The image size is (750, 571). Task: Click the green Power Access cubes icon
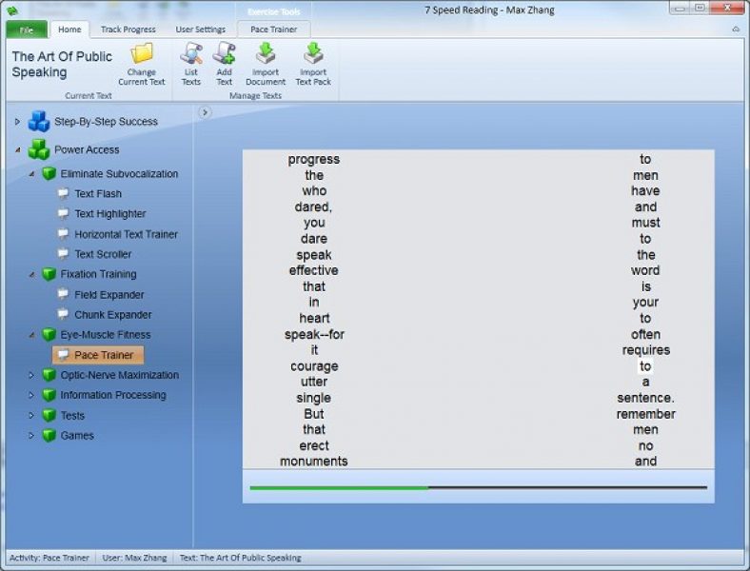[39, 149]
